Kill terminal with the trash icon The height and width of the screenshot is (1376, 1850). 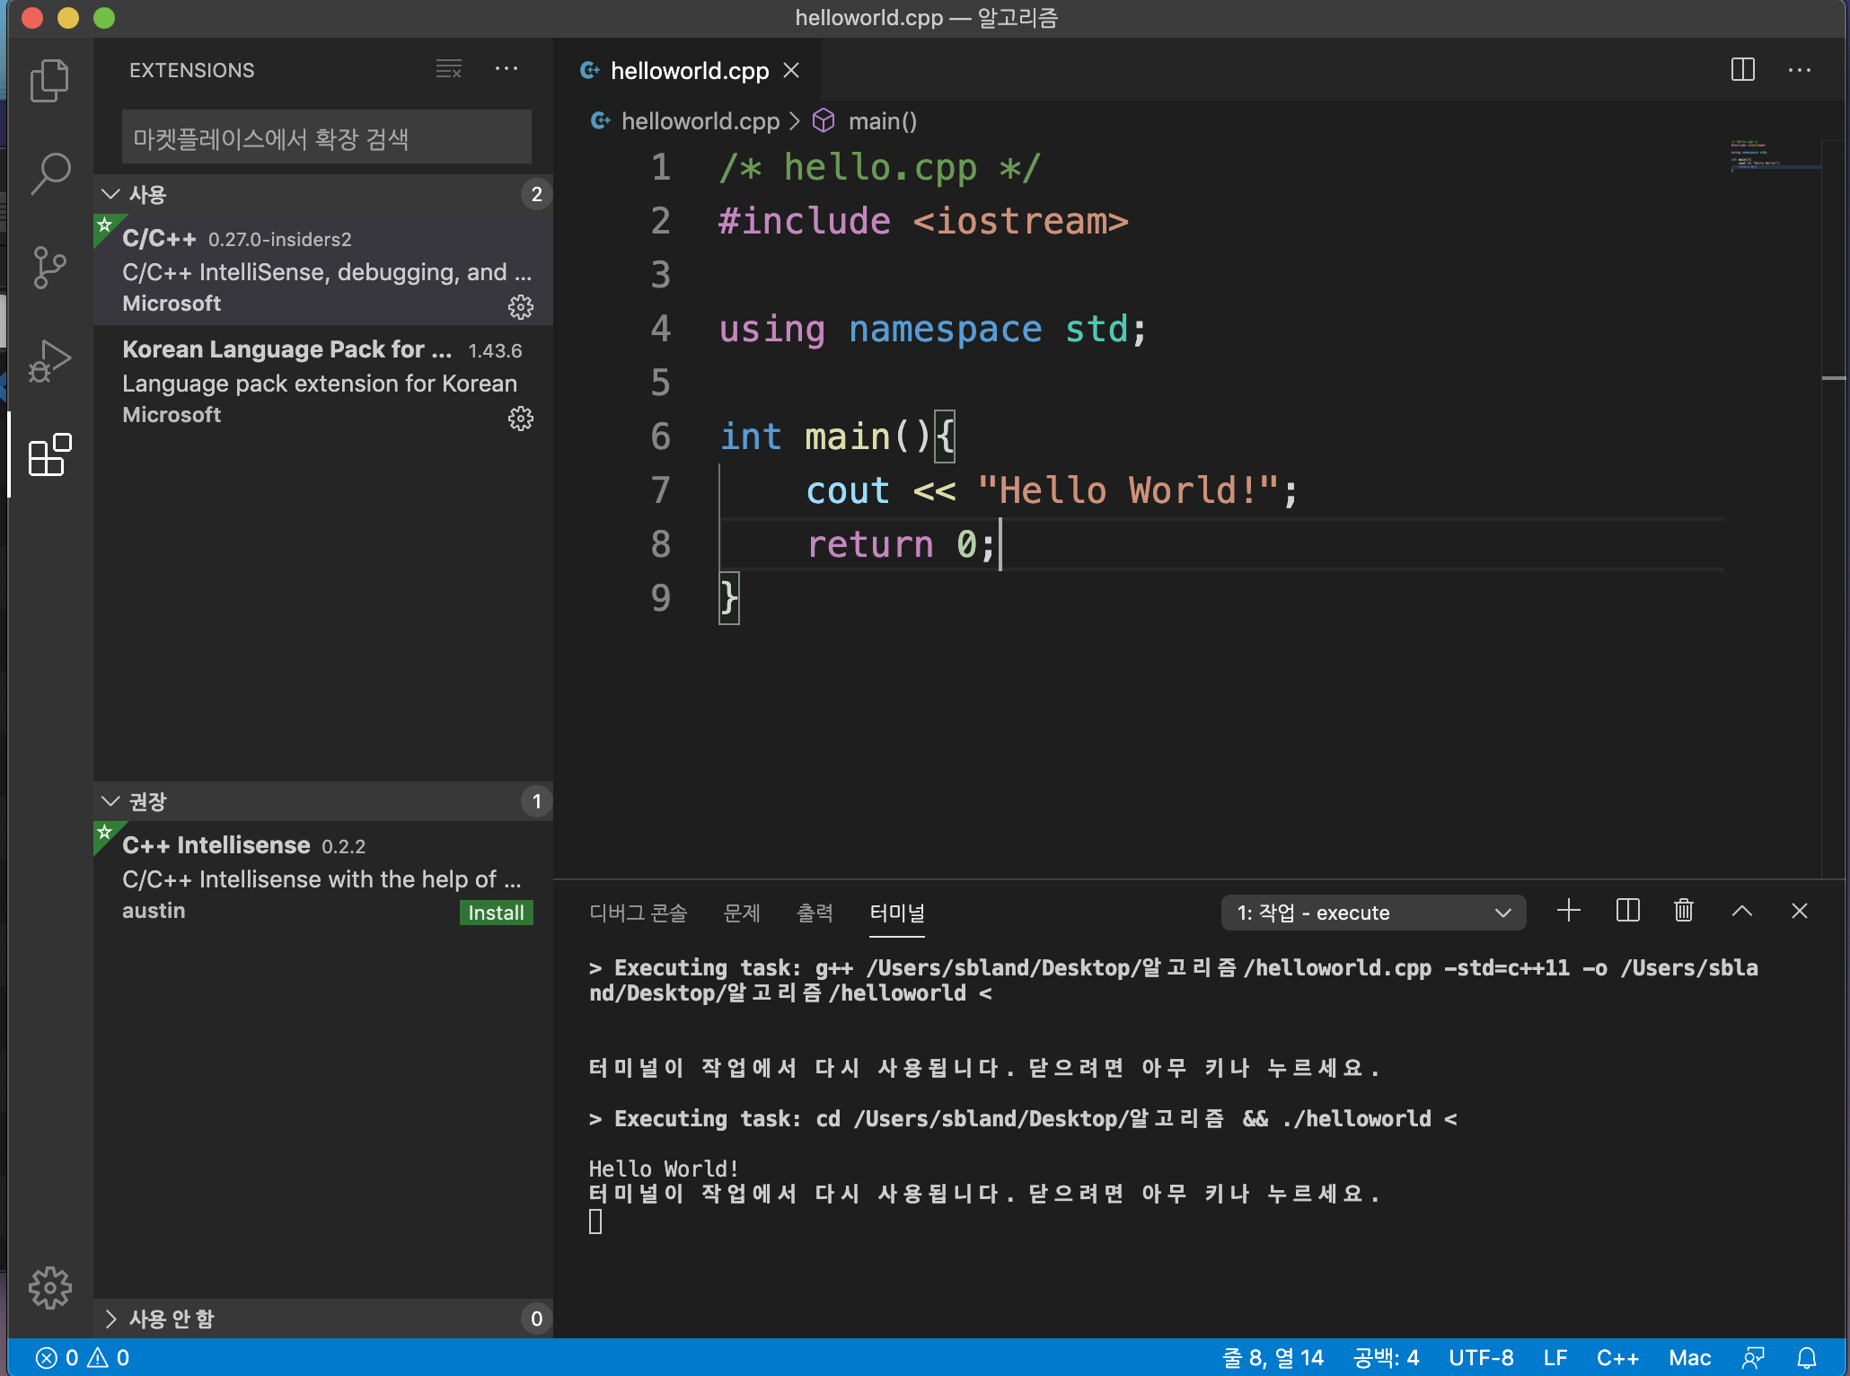click(x=1684, y=912)
